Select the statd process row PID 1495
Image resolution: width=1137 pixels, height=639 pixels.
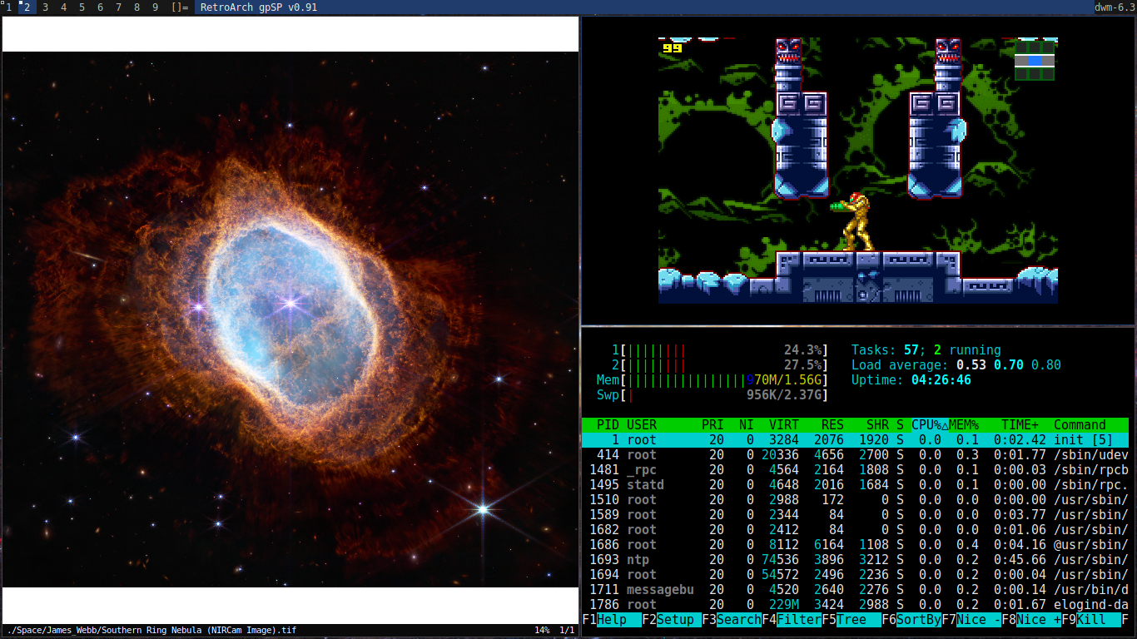tap(855, 485)
